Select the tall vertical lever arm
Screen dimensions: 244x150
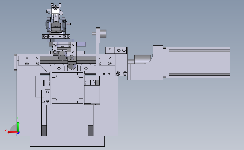[x=98, y=56]
